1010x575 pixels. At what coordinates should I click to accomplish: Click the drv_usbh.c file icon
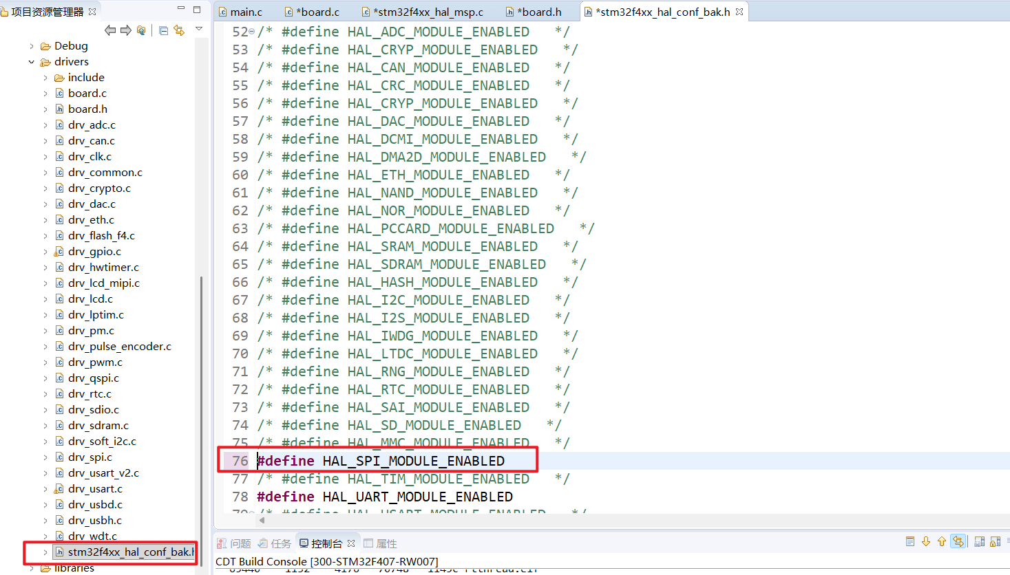[x=59, y=521]
